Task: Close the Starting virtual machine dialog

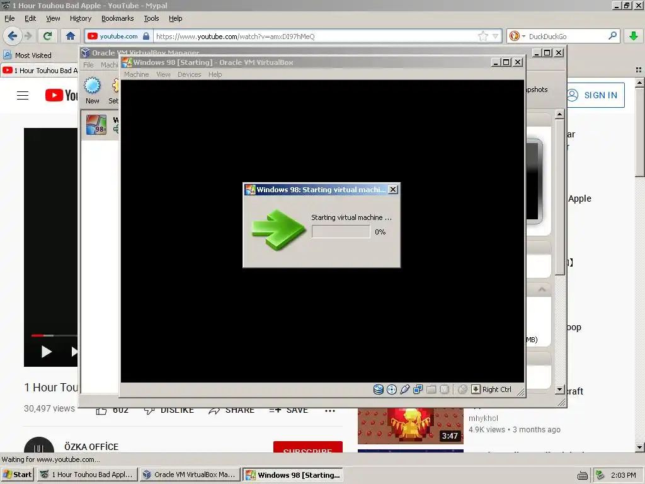Action: coord(393,189)
